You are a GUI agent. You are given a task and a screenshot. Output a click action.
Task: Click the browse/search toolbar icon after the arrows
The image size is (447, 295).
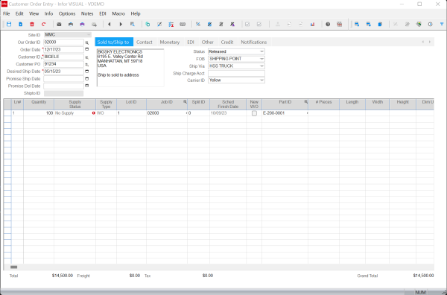[x=133, y=25]
